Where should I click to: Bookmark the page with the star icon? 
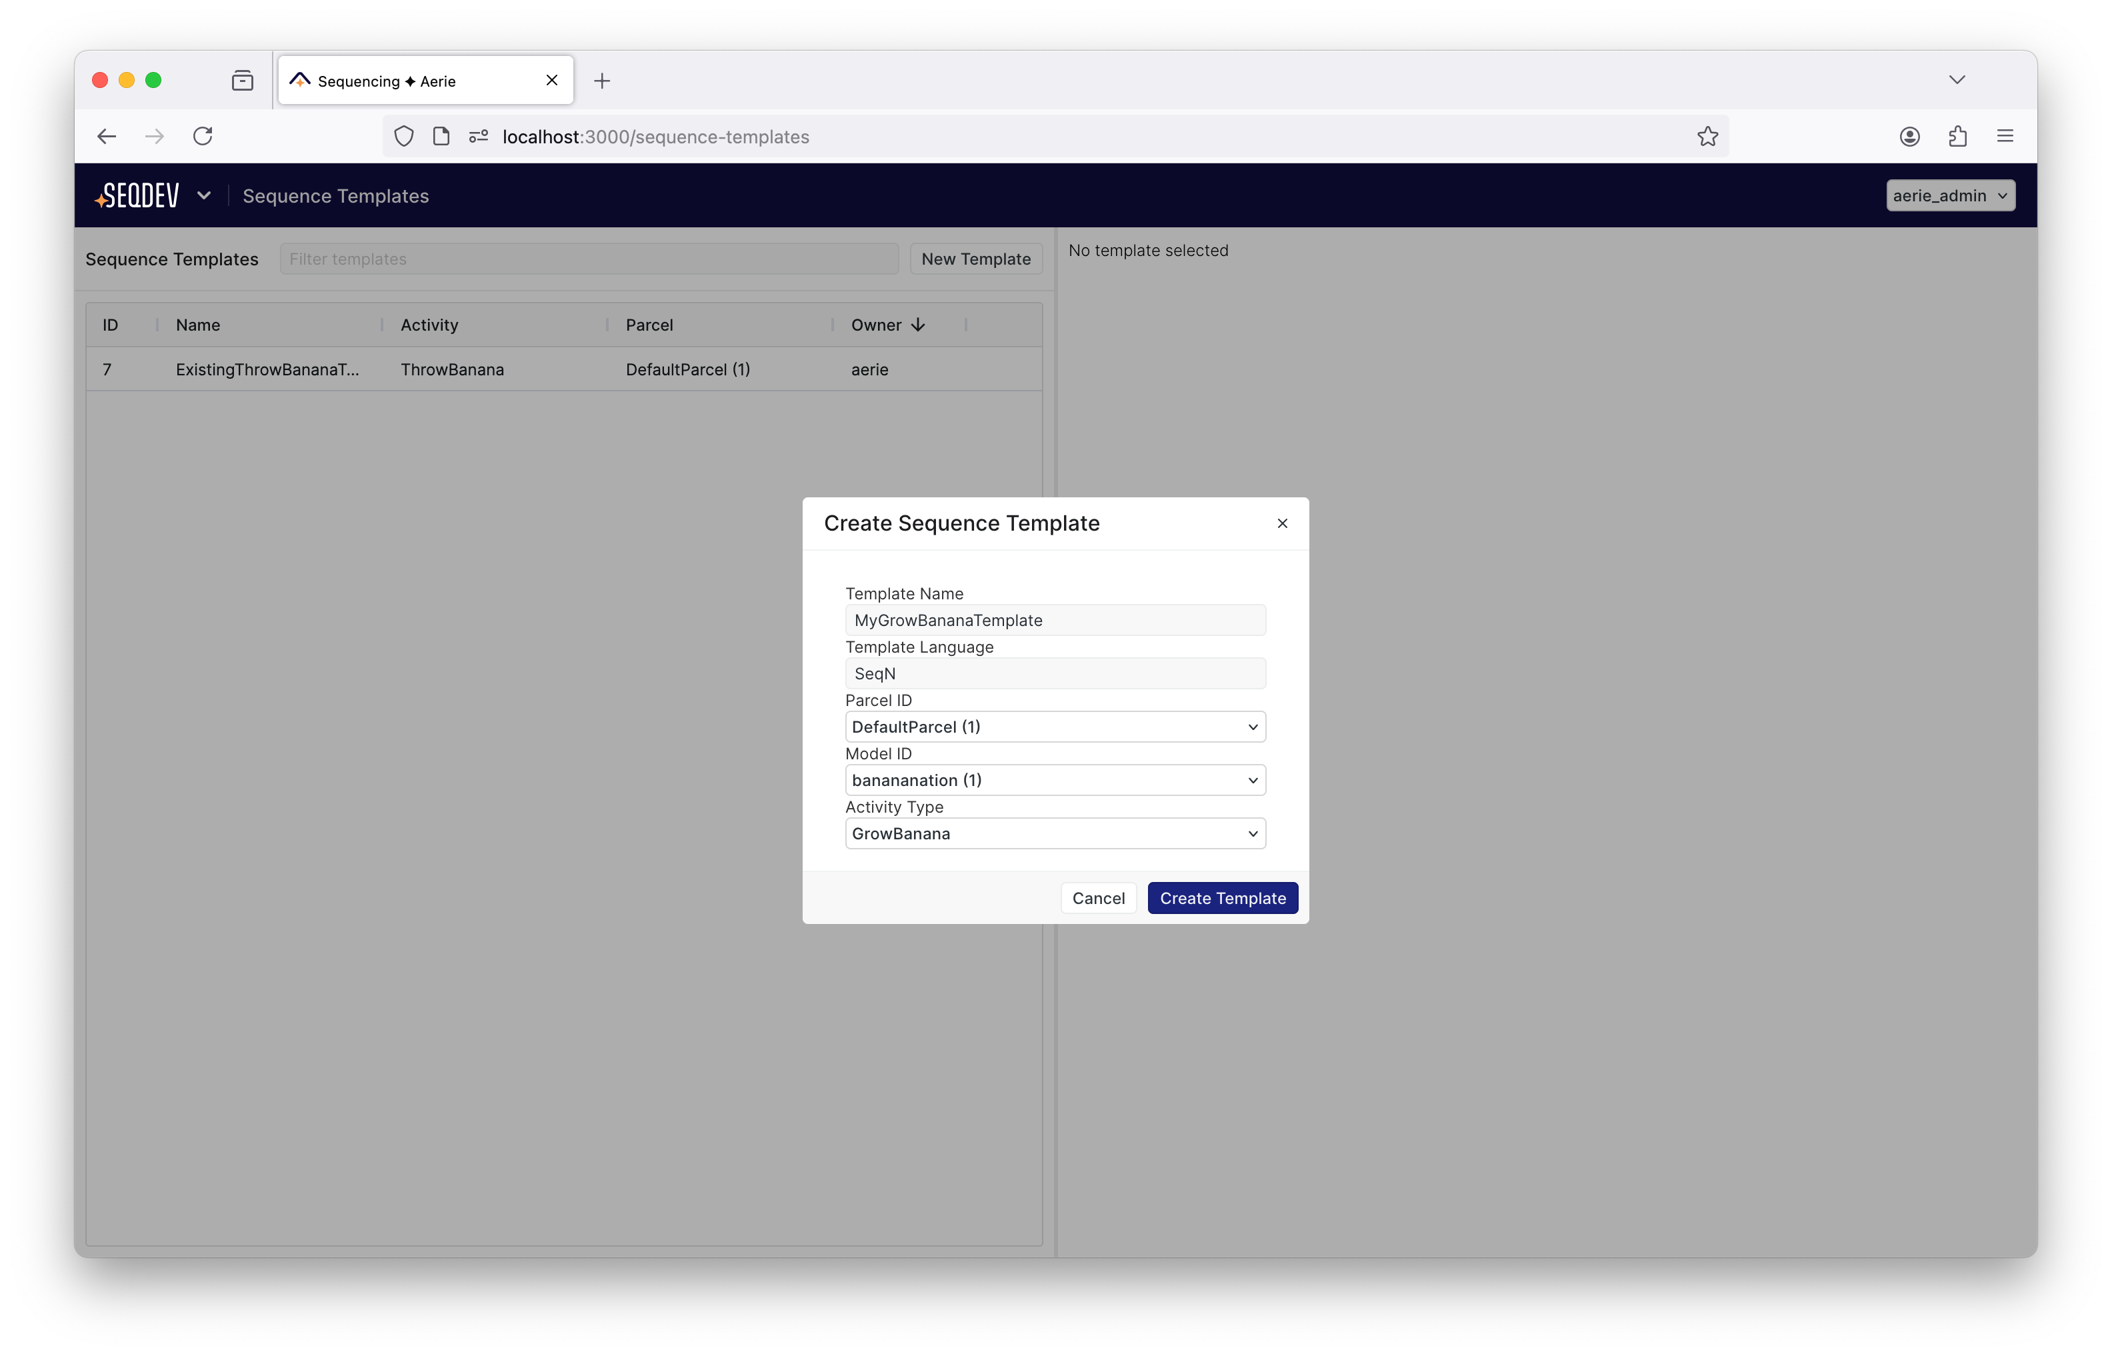(x=1707, y=137)
